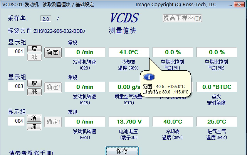Click the 常规 label above group 003's values

pyautogui.click(x=72, y=77)
